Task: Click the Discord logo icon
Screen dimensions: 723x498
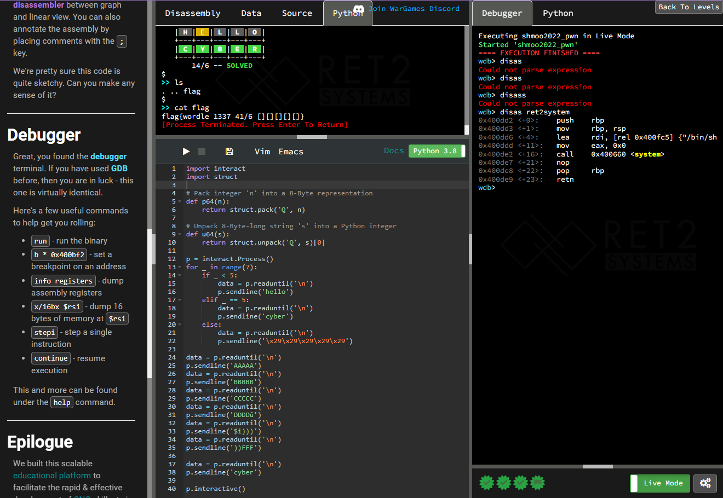Action: [x=359, y=9]
